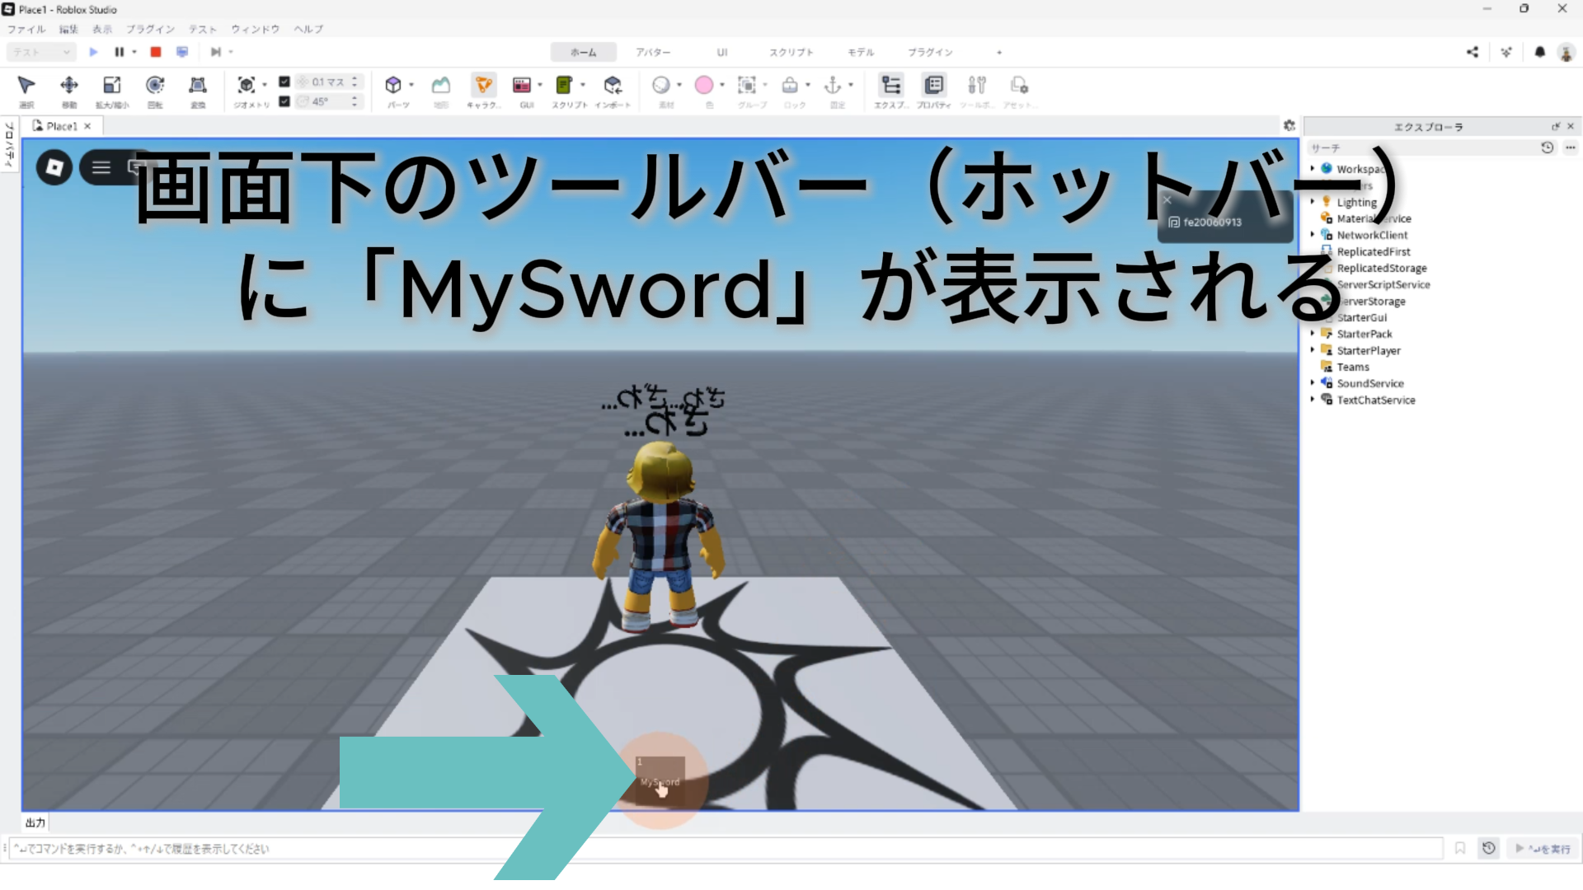The image size is (1583, 890).
Task: Click the pink color swatch
Action: pos(704,86)
